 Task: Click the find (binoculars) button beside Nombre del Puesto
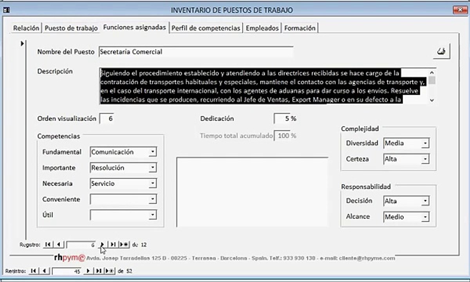[x=442, y=51]
